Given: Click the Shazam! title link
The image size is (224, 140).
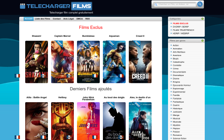Looking at the screenshot, I should pyautogui.click(x=36, y=36).
